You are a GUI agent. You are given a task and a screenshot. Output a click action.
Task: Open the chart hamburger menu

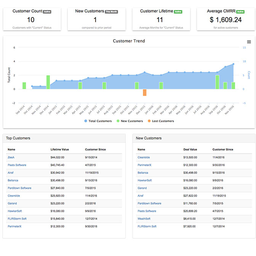click(x=249, y=42)
